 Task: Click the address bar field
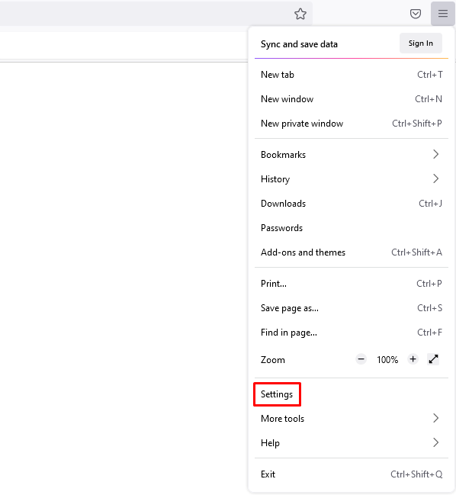pos(145,14)
